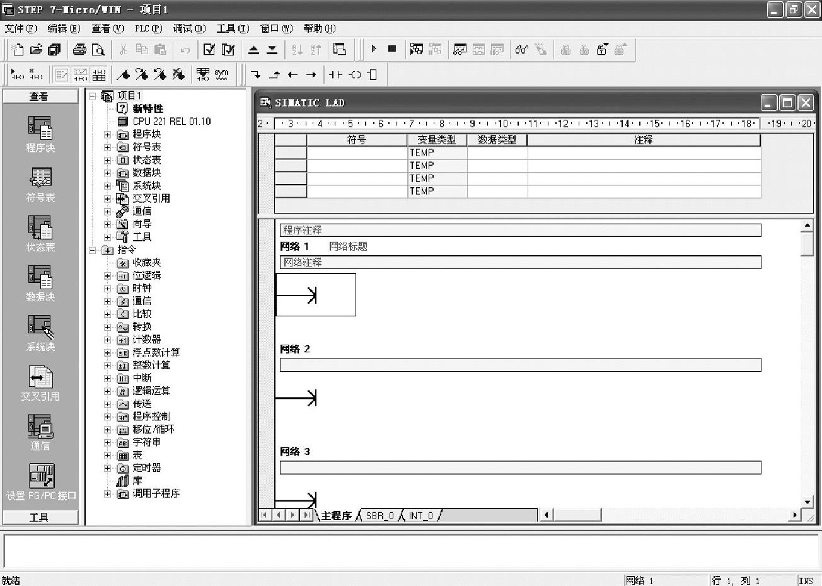Switch to the SBR_0 tab

pyautogui.click(x=380, y=515)
